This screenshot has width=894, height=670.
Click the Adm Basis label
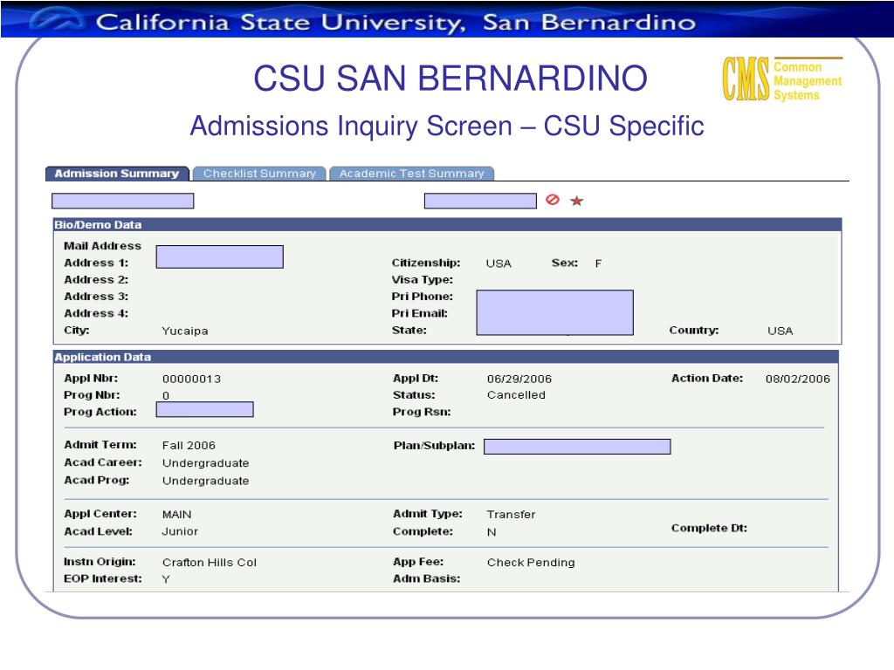[426, 579]
